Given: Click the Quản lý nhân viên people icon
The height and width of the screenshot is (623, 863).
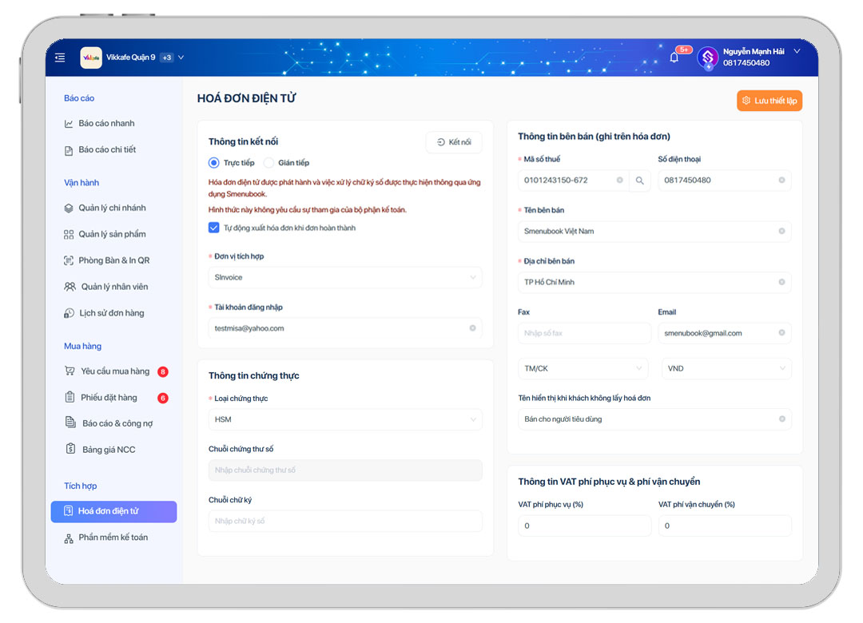Looking at the screenshot, I should pos(70,286).
